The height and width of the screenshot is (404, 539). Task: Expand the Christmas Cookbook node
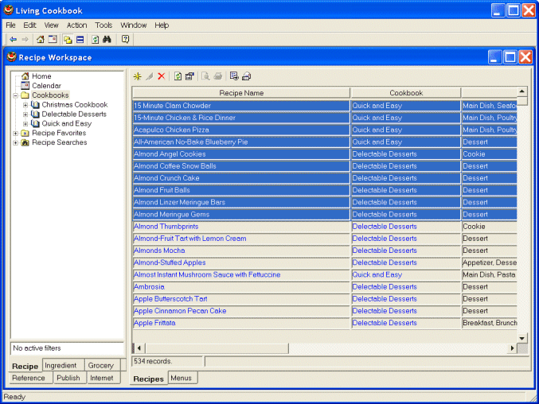(x=25, y=105)
